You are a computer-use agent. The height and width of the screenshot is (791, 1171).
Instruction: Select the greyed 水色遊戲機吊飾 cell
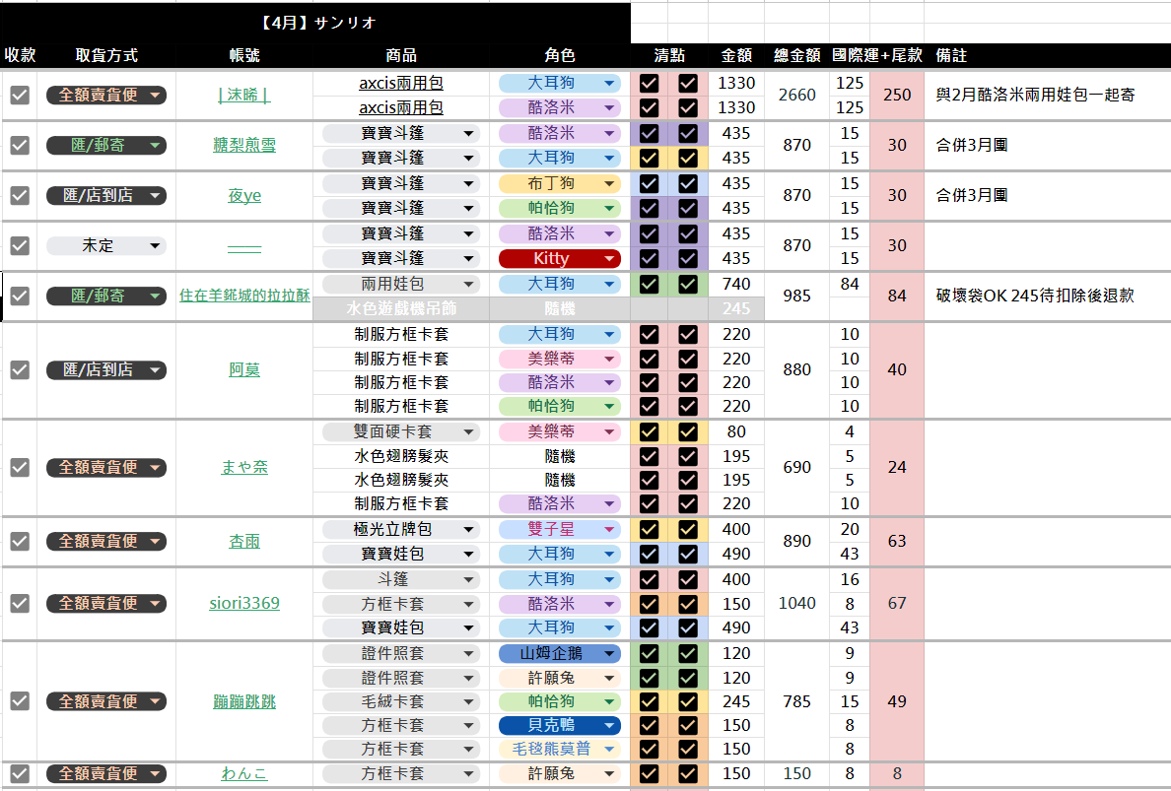(401, 308)
